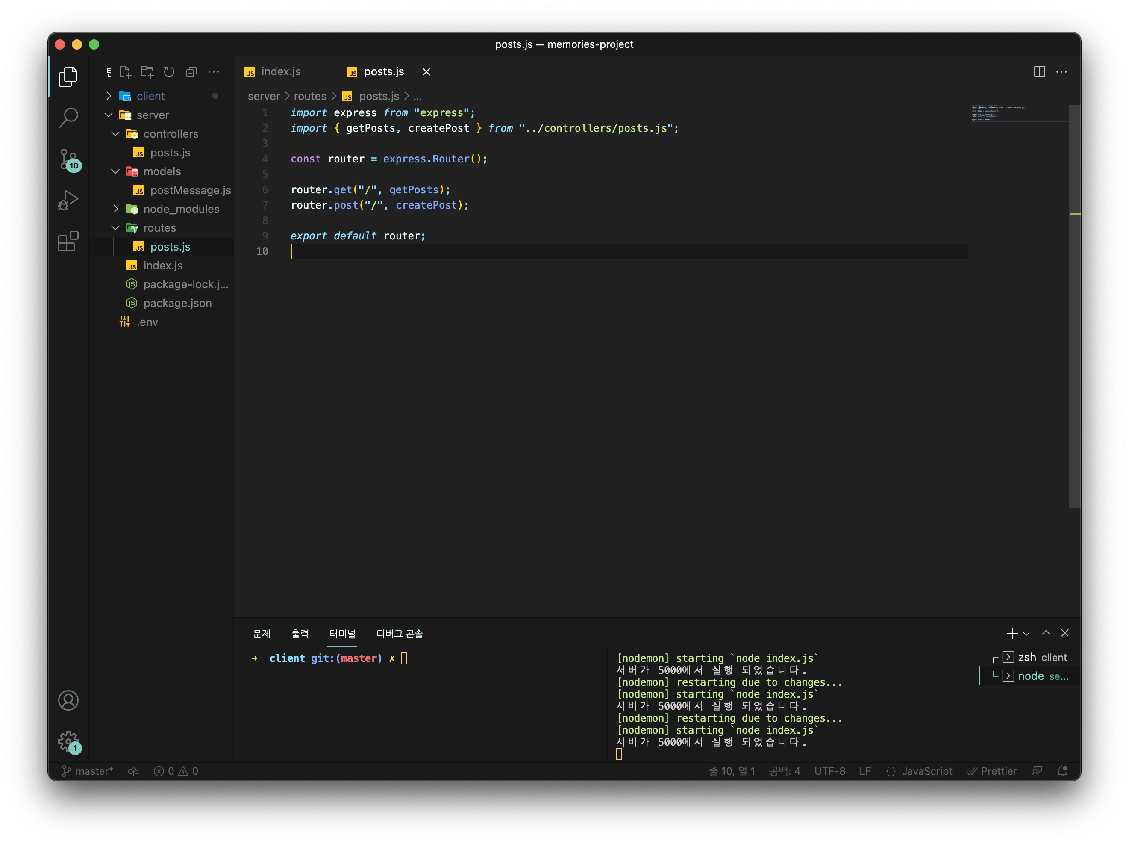Open the Explorer view in activity bar
The image size is (1129, 844).
(x=68, y=77)
